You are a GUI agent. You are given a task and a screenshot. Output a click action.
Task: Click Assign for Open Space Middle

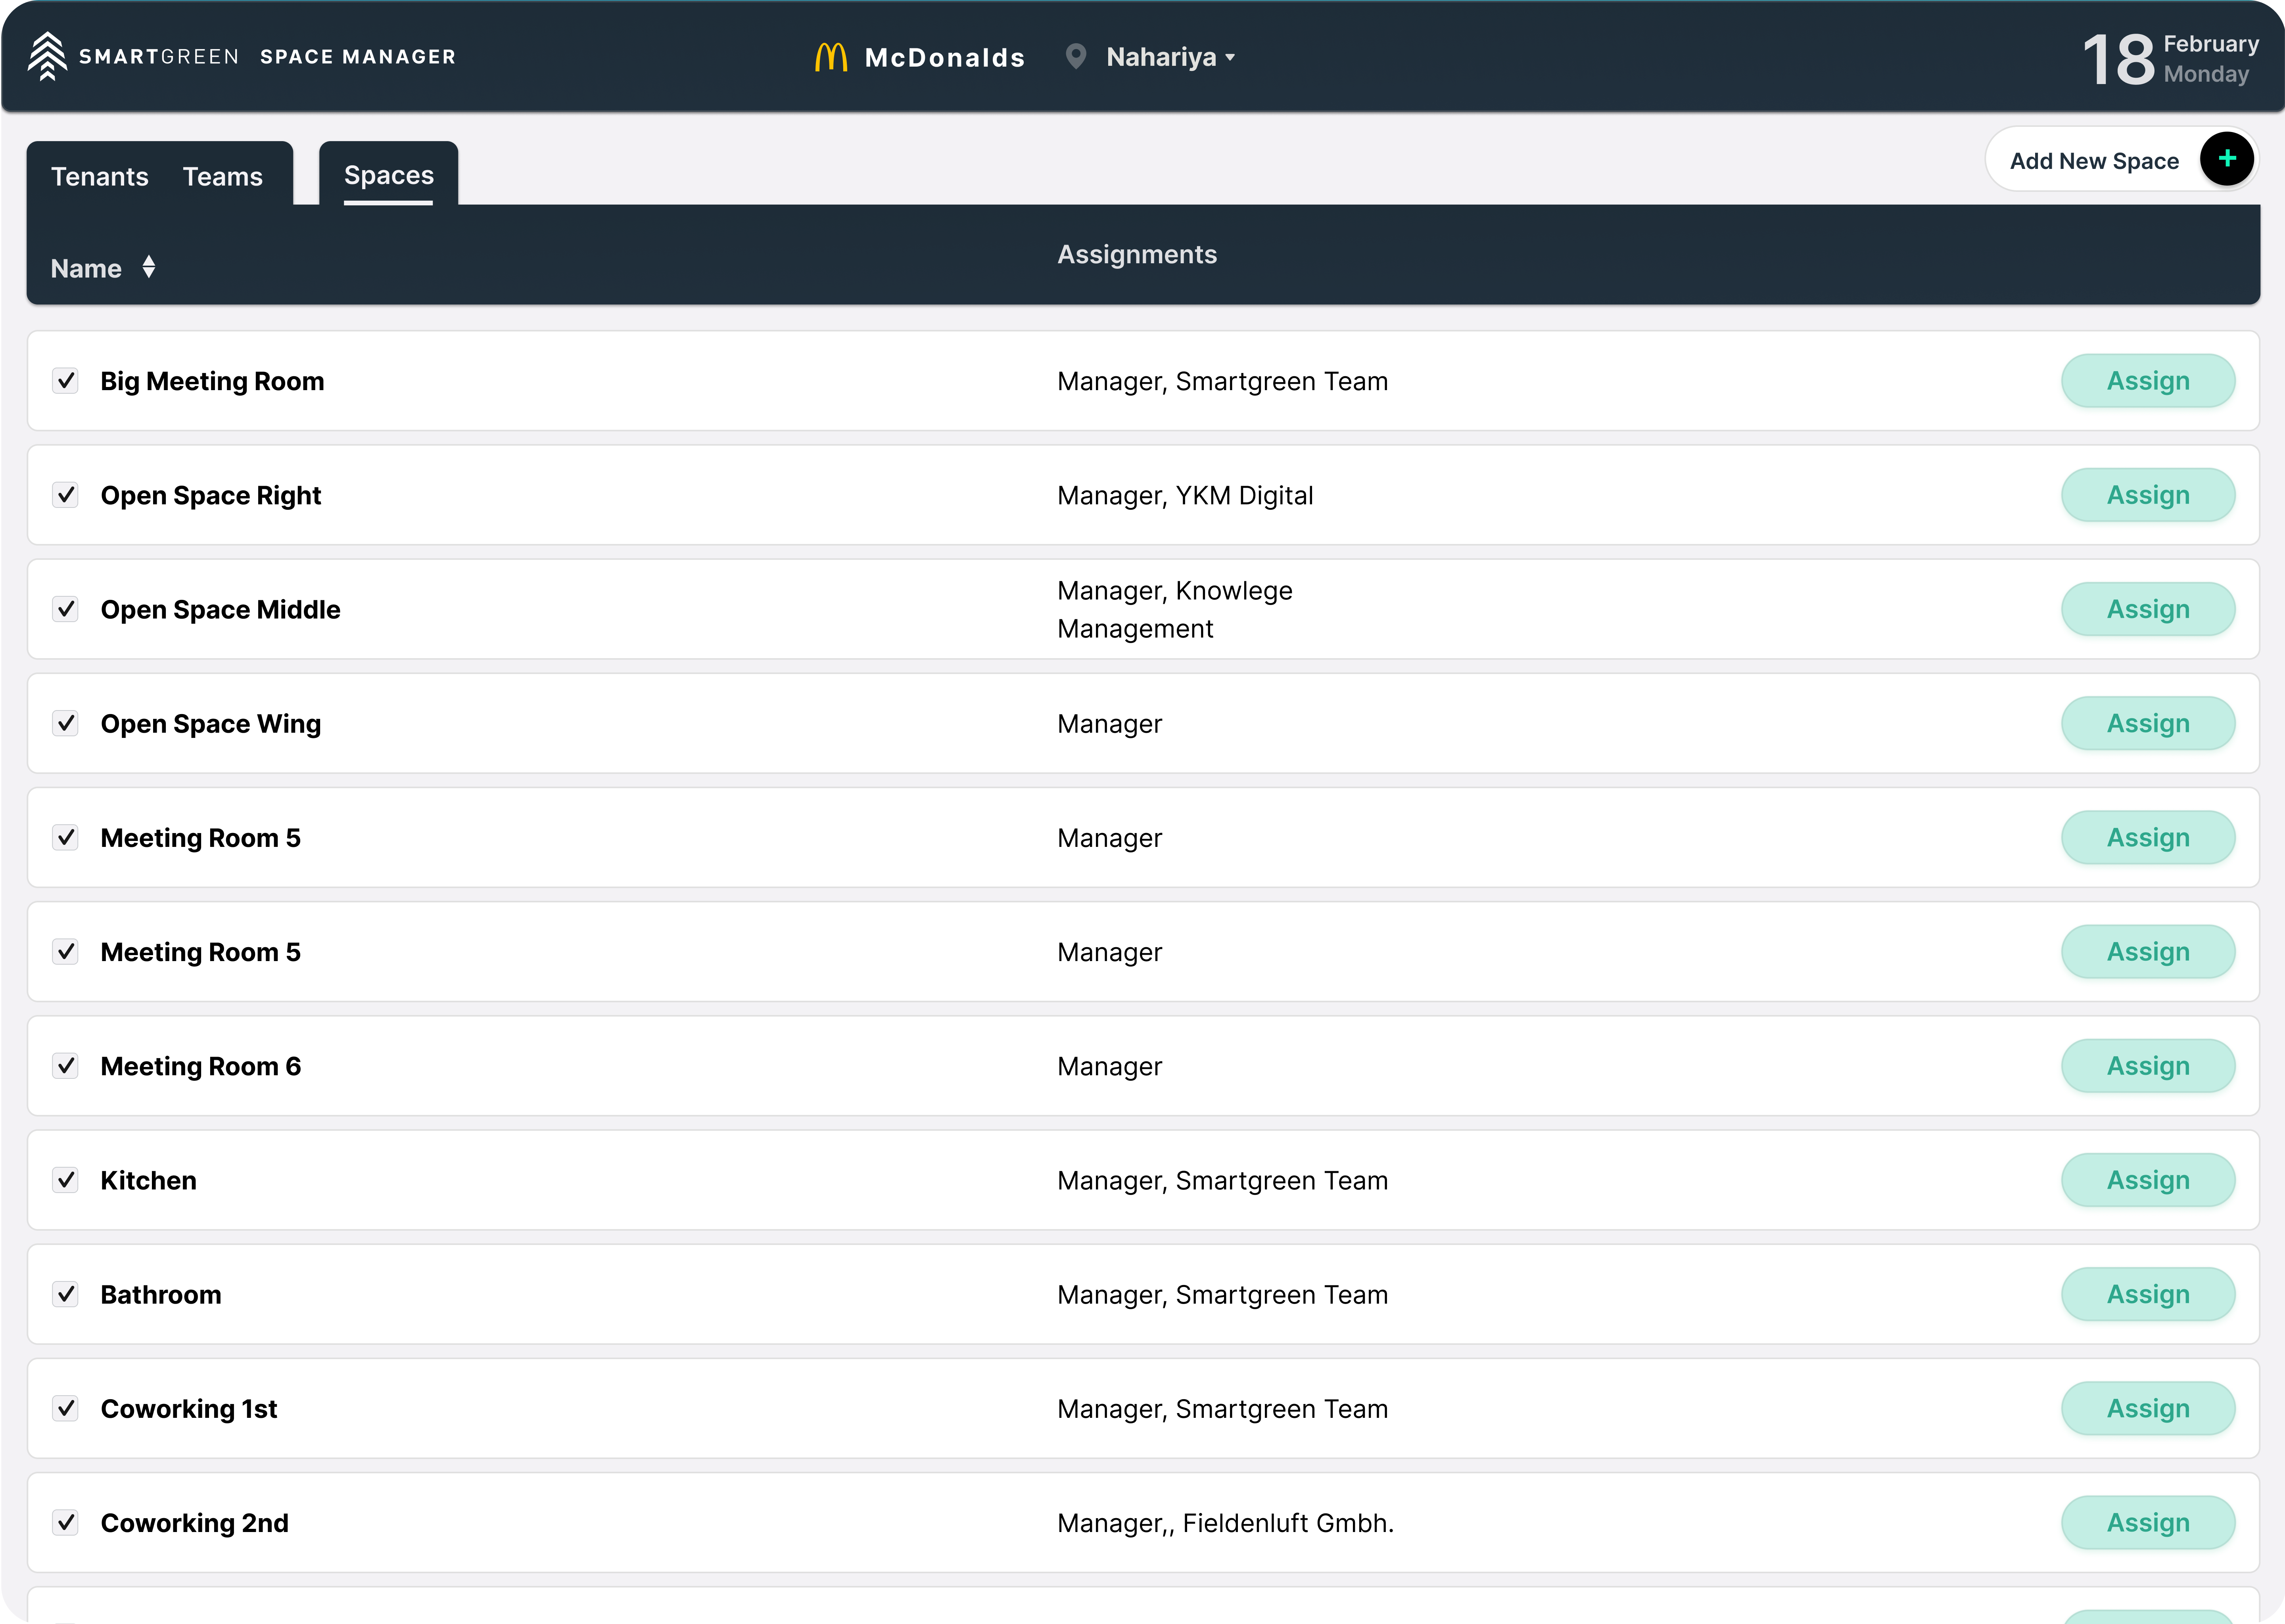[2148, 609]
